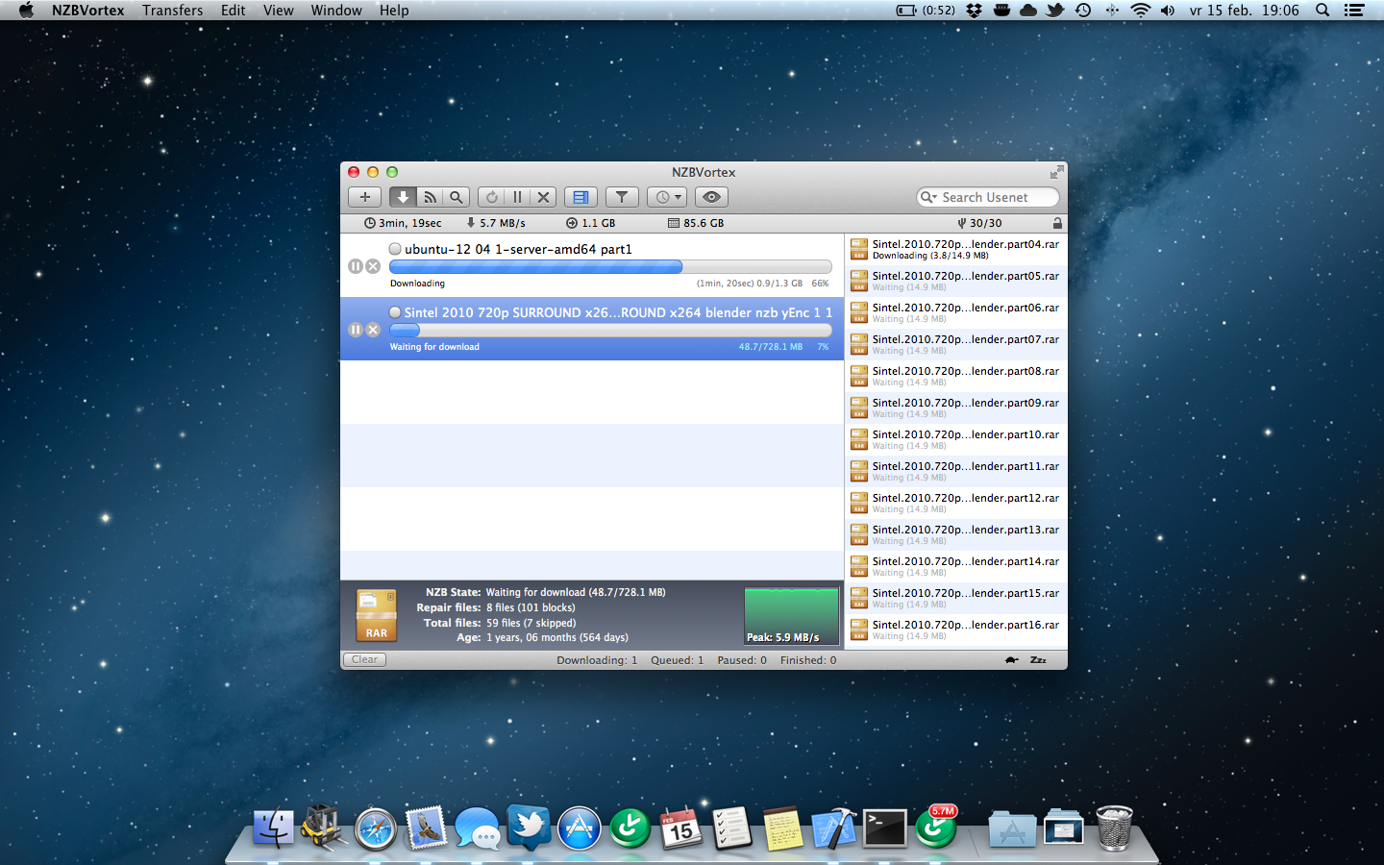Click the 1.1 GB remaining size
Image resolution: width=1384 pixels, height=865 pixels.
coord(591,223)
